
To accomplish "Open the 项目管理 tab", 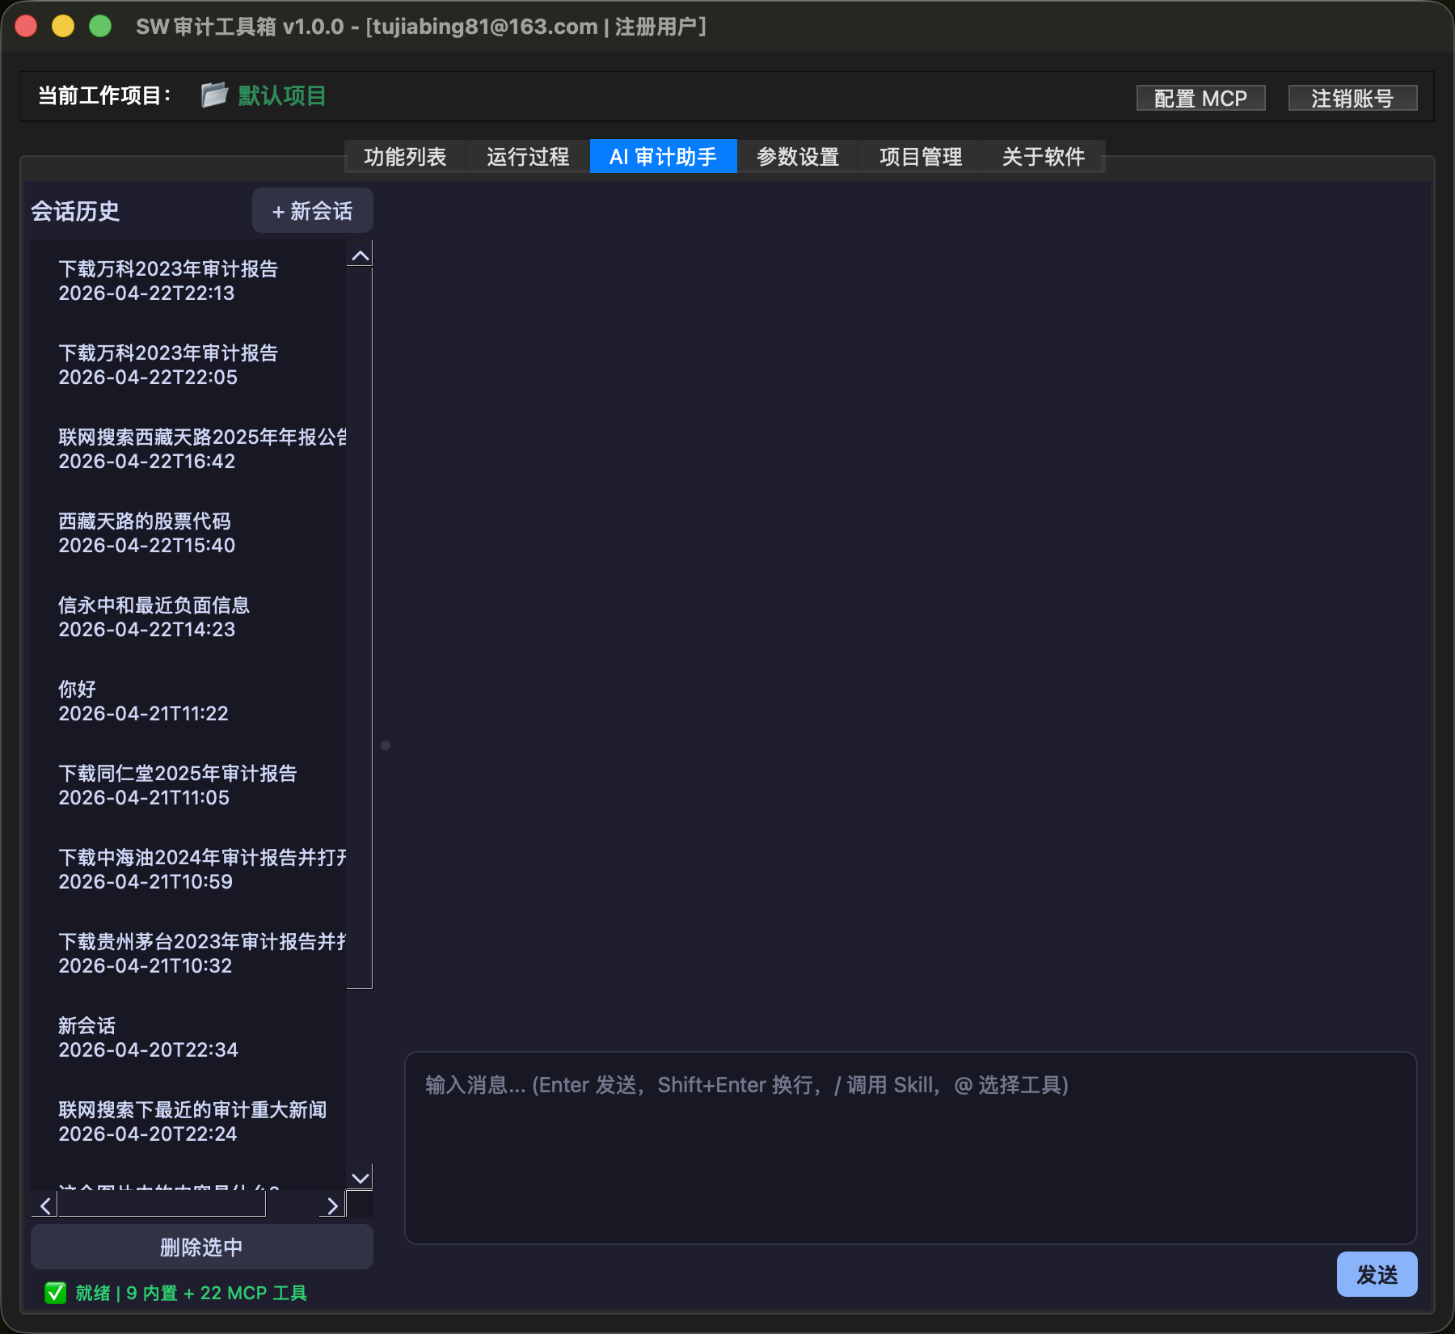I will 920,156.
